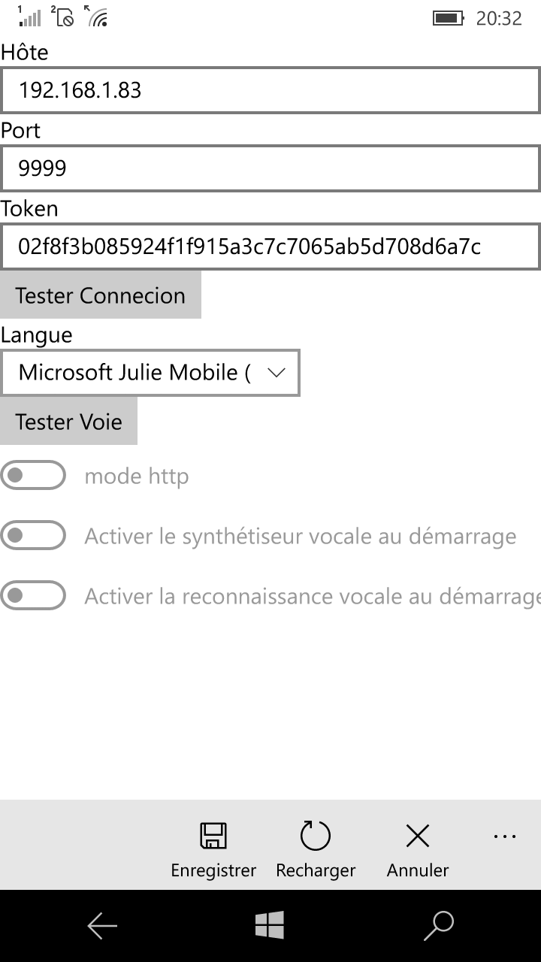Toggle the mode http switch
This screenshot has height=962, width=541.
33,476
